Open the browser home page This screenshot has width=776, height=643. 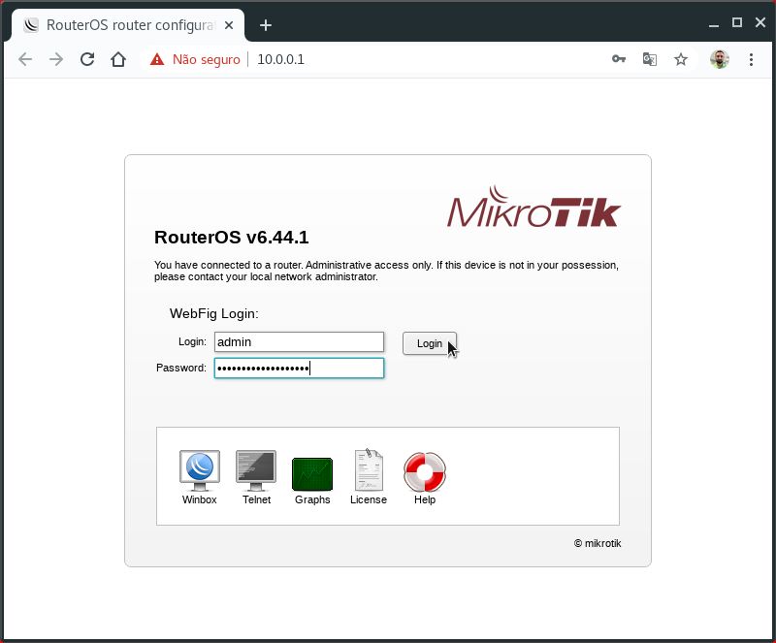click(x=118, y=59)
